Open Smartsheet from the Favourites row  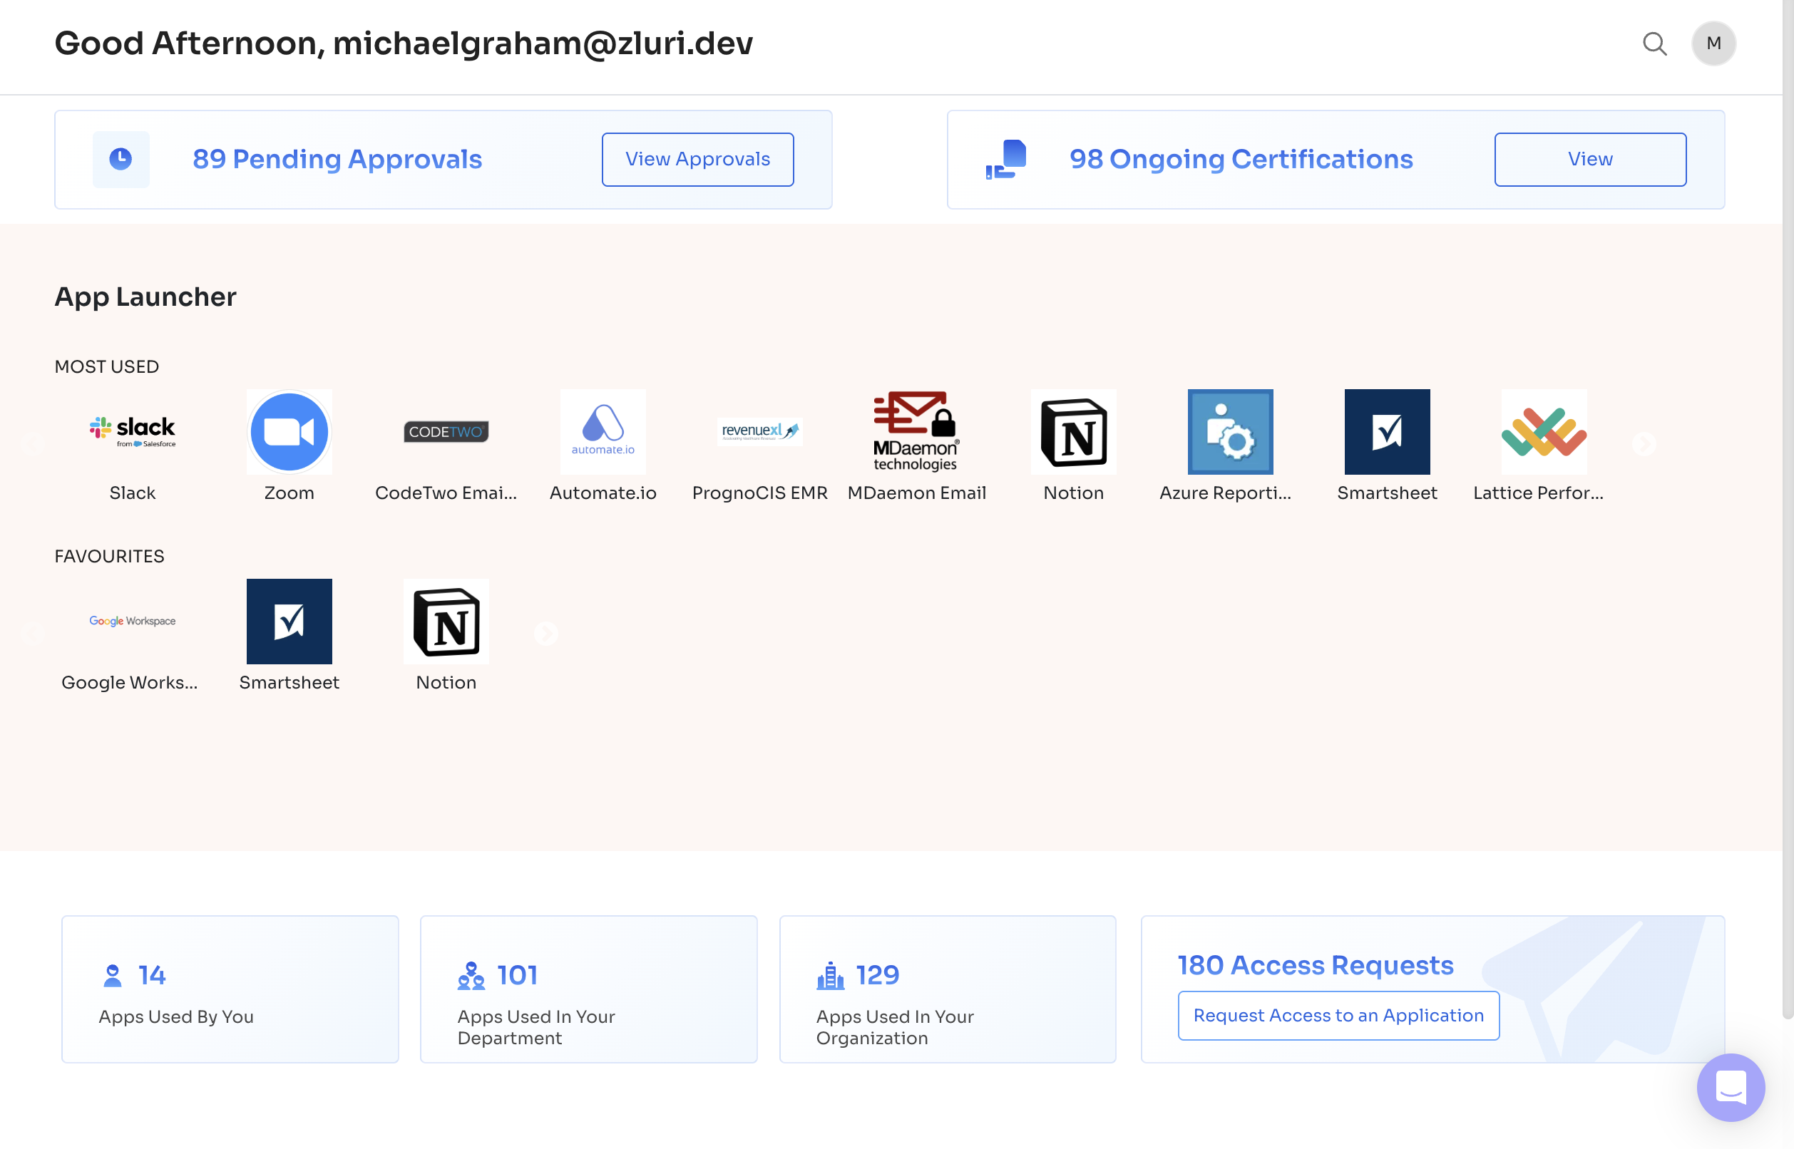point(289,622)
